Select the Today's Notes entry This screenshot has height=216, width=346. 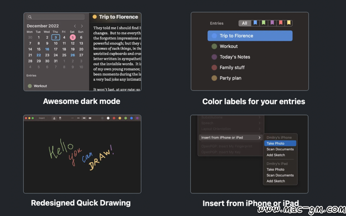pos(235,57)
